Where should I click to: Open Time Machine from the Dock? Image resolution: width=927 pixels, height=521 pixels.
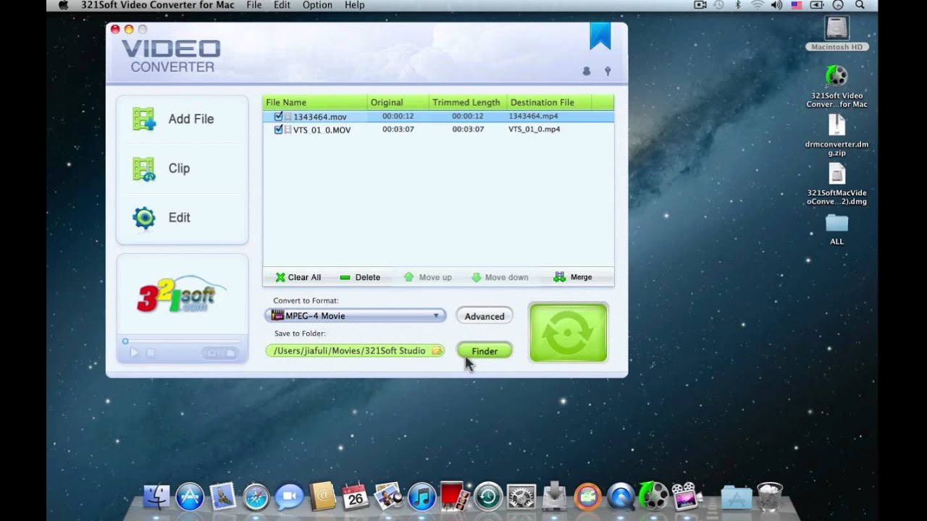point(488,496)
